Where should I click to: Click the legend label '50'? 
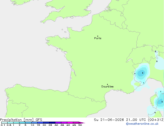[80, 125]
